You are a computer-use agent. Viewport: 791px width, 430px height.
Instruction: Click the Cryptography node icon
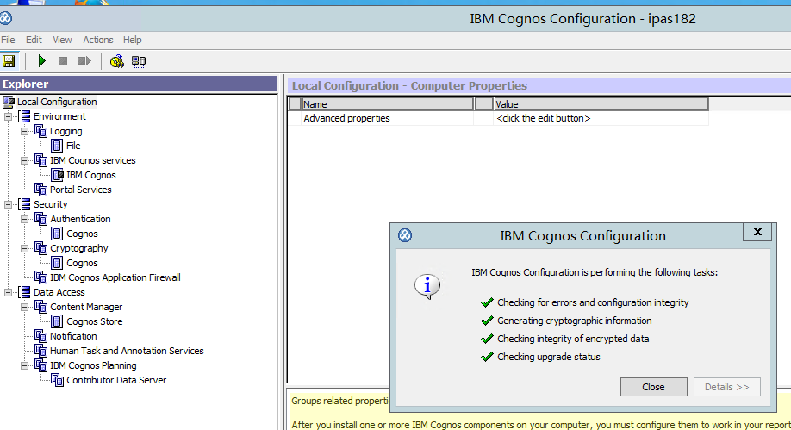(40, 248)
